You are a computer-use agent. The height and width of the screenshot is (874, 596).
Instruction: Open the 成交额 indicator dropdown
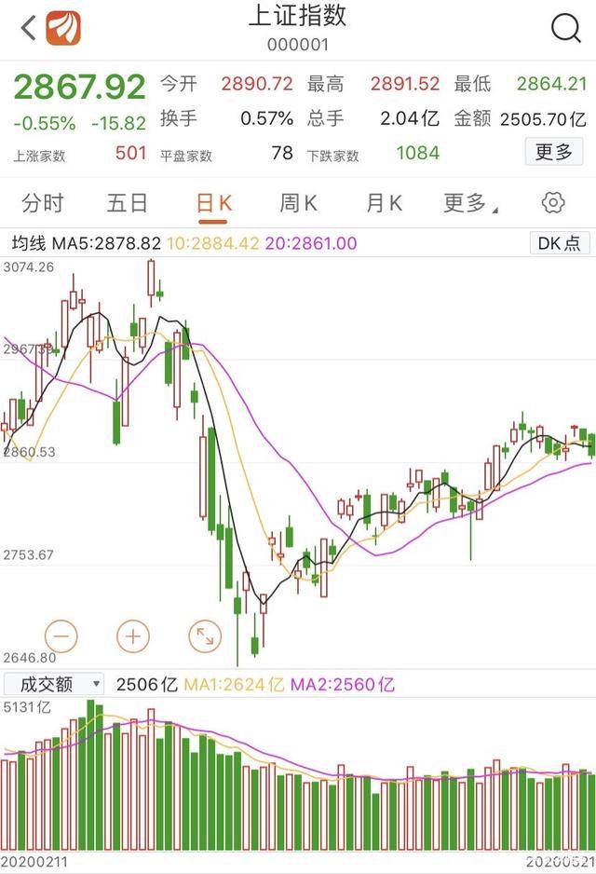point(54,684)
